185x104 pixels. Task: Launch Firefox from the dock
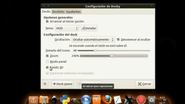coord(107,99)
